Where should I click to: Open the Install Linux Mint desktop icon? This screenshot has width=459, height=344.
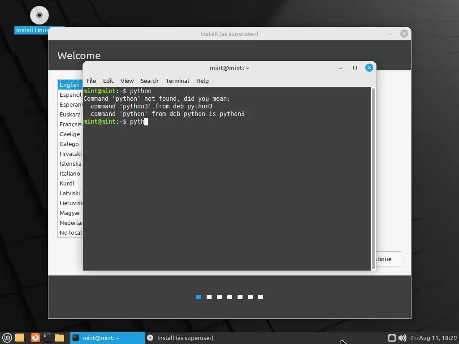tap(39, 20)
